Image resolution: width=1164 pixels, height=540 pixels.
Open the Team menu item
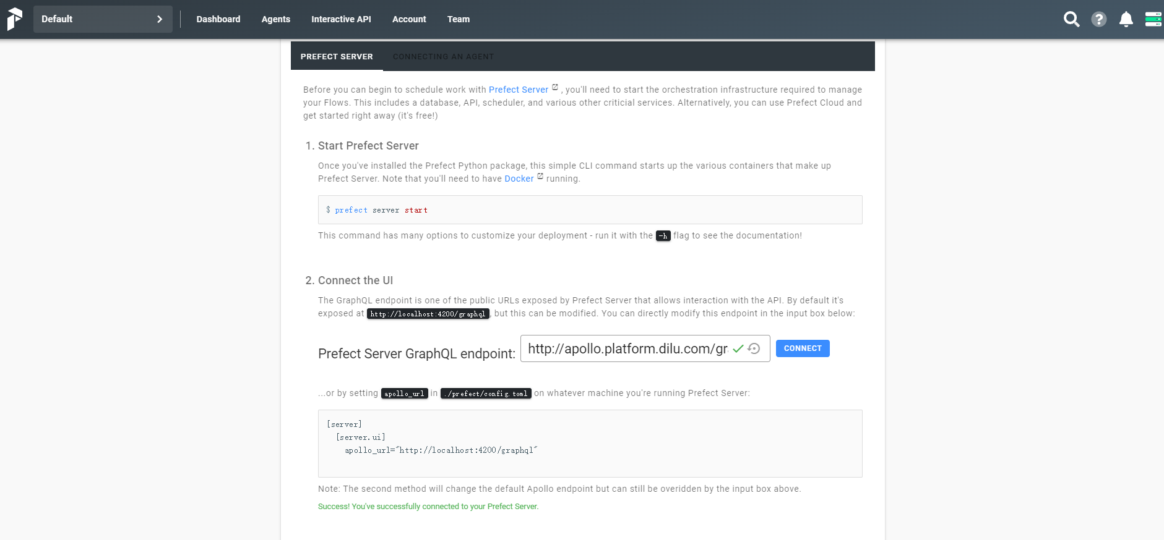pos(459,19)
